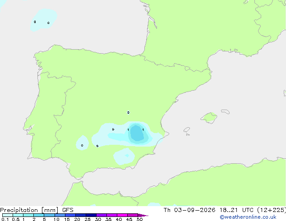The width and height of the screenshot is (286, 221).
Task: Click the '0.5' legend scale value
Action: click(16, 219)
